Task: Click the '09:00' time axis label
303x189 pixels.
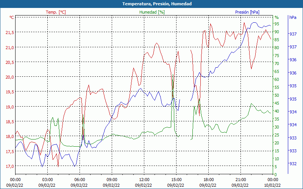Action: [112, 180]
